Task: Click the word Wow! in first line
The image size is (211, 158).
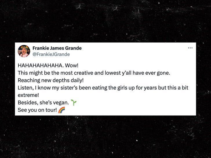Action: (72, 66)
